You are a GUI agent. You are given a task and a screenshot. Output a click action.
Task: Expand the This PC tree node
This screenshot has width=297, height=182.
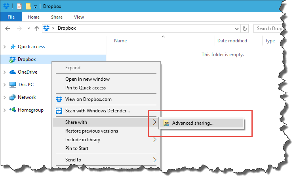click(4, 85)
